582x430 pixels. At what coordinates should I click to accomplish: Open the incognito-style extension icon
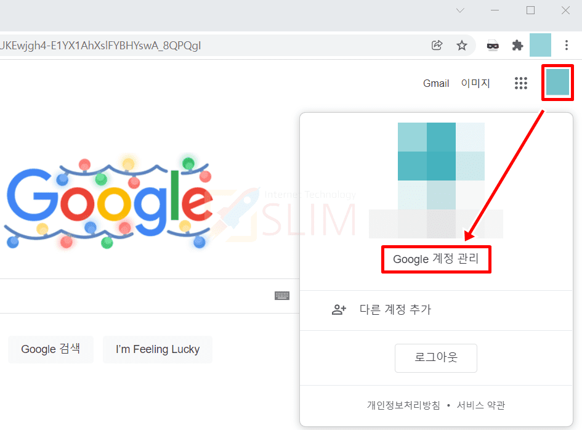click(x=493, y=46)
